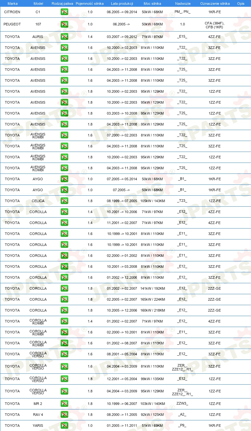Click the body code PM_, PN_

click(x=182, y=12)
